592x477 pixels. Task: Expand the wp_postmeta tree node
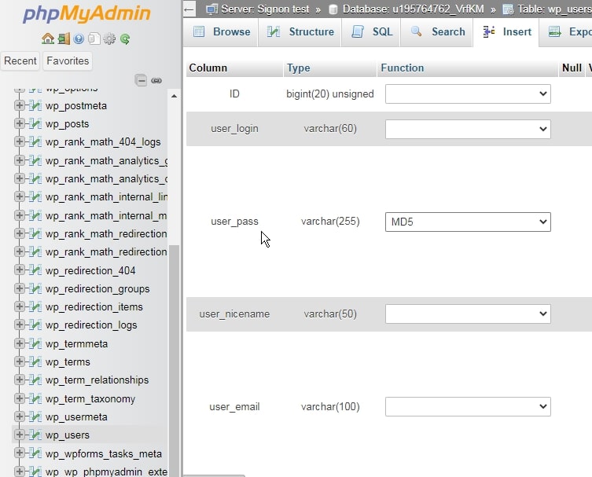pos(20,105)
